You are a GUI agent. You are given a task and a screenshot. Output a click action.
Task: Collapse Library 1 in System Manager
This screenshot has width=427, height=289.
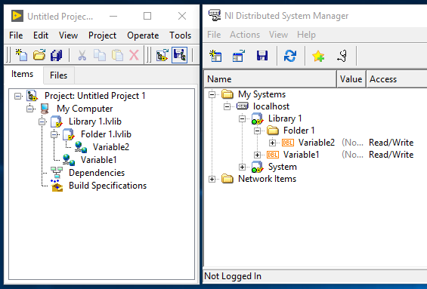pyautogui.click(x=242, y=118)
